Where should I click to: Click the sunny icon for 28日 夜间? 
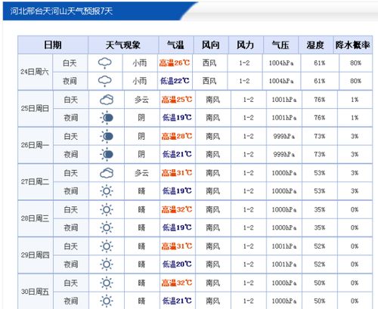coord(107,227)
